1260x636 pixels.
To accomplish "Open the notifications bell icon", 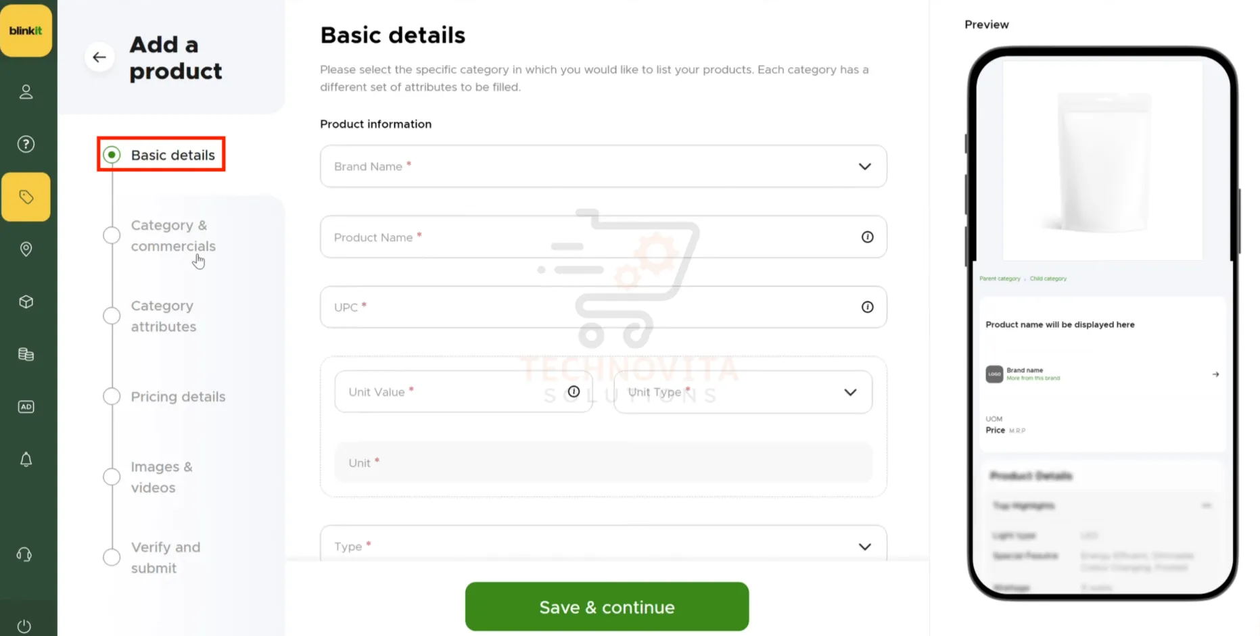I will (x=26, y=459).
